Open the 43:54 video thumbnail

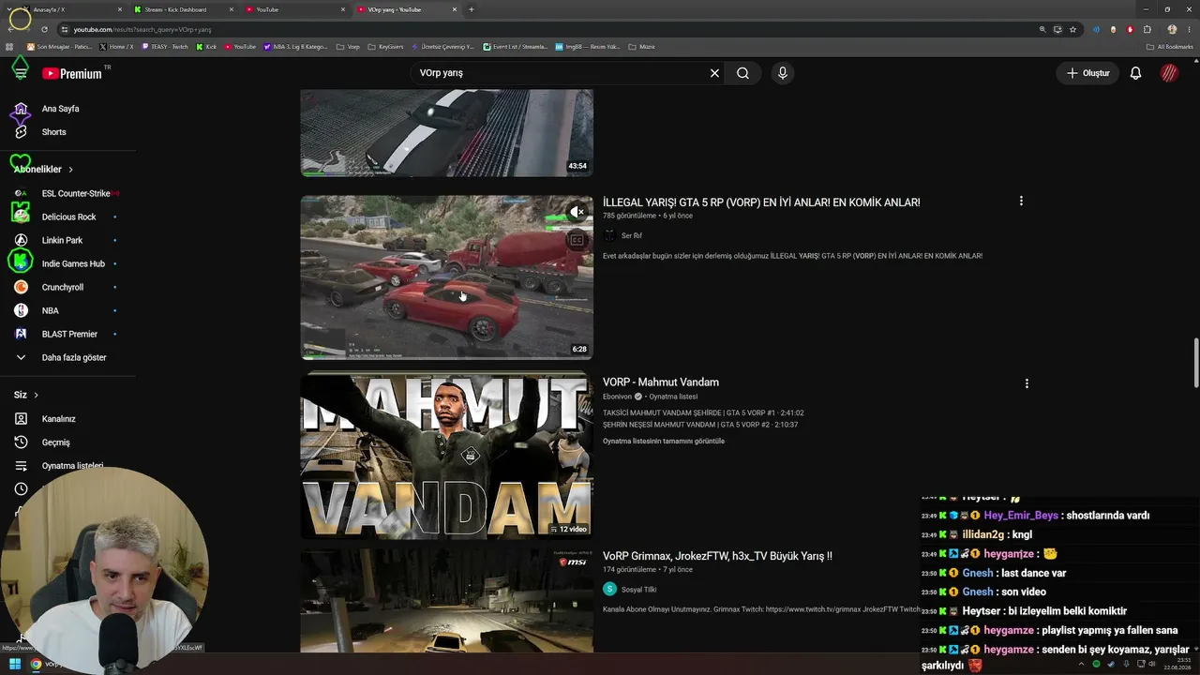pyautogui.click(x=446, y=133)
